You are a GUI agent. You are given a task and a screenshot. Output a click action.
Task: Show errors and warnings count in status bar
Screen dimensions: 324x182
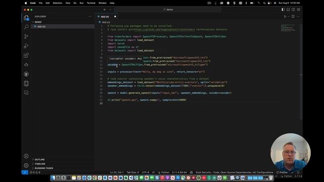(35, 172)
